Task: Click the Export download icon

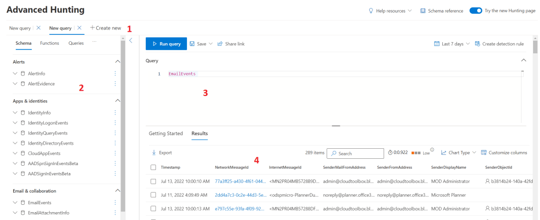Action: [x=153, y=152]
